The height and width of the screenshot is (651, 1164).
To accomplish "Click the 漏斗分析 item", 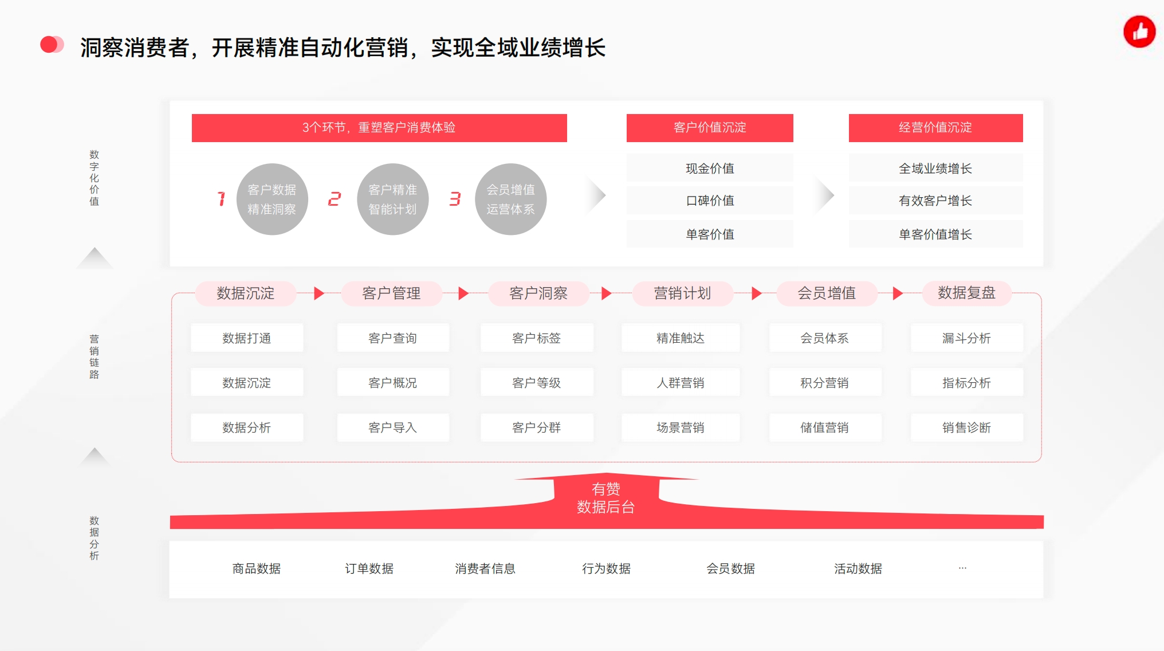I will [967, 338].
